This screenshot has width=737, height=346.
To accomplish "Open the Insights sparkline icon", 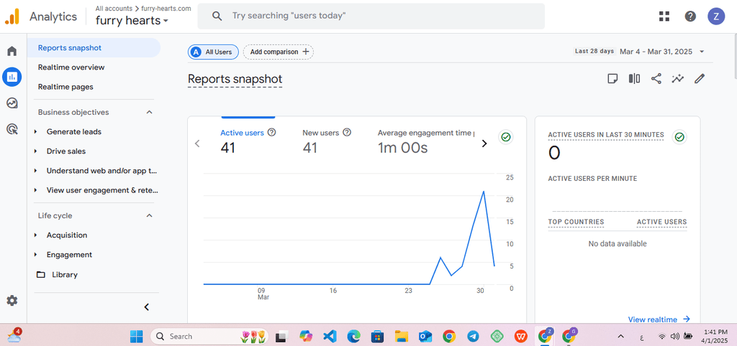I will 678,78.
